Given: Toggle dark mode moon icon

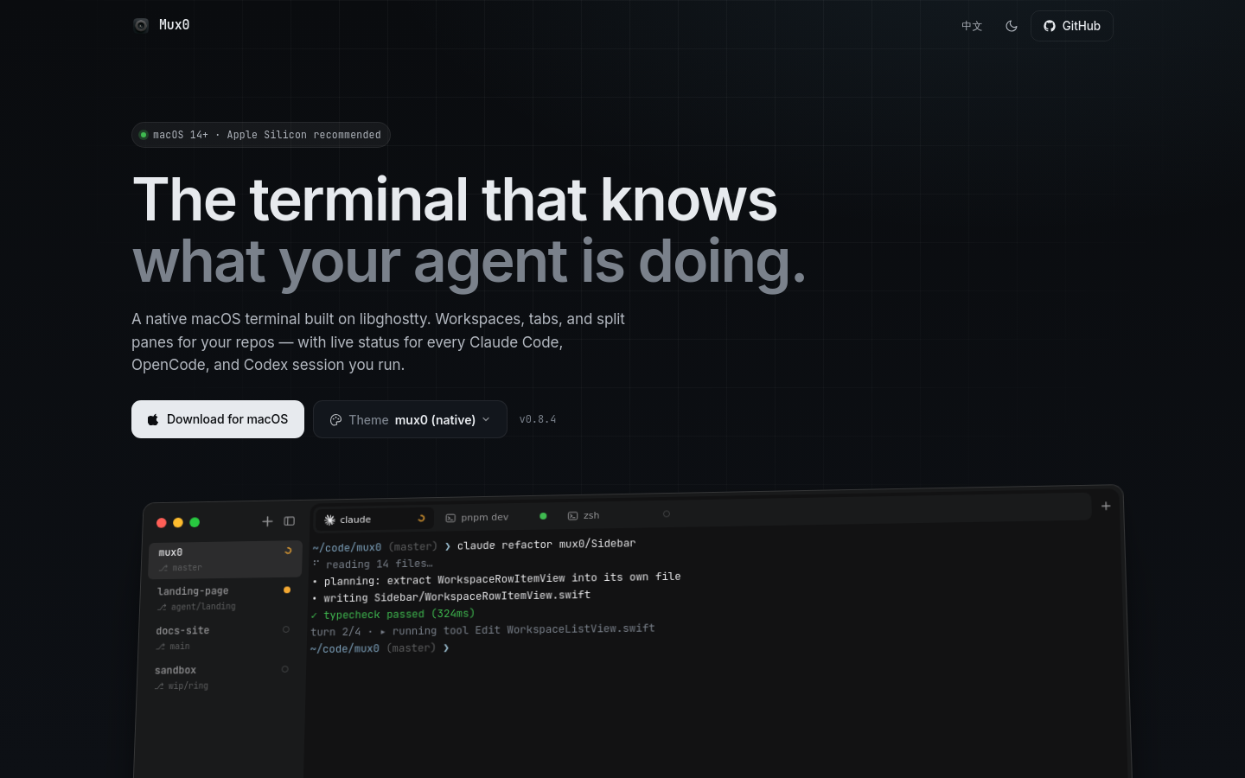Looking at the screenshot, I should coord(1012,26).
